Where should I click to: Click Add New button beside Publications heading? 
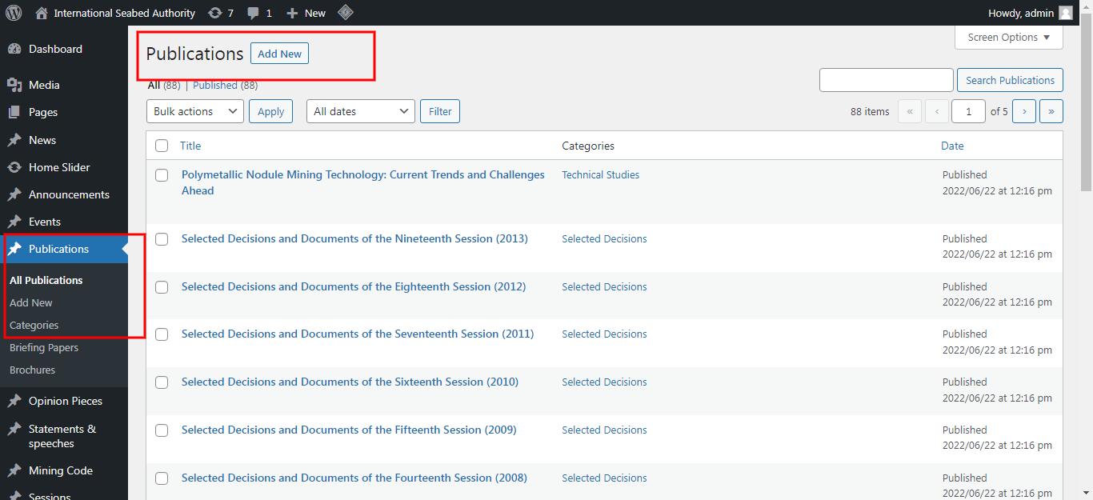279,54
